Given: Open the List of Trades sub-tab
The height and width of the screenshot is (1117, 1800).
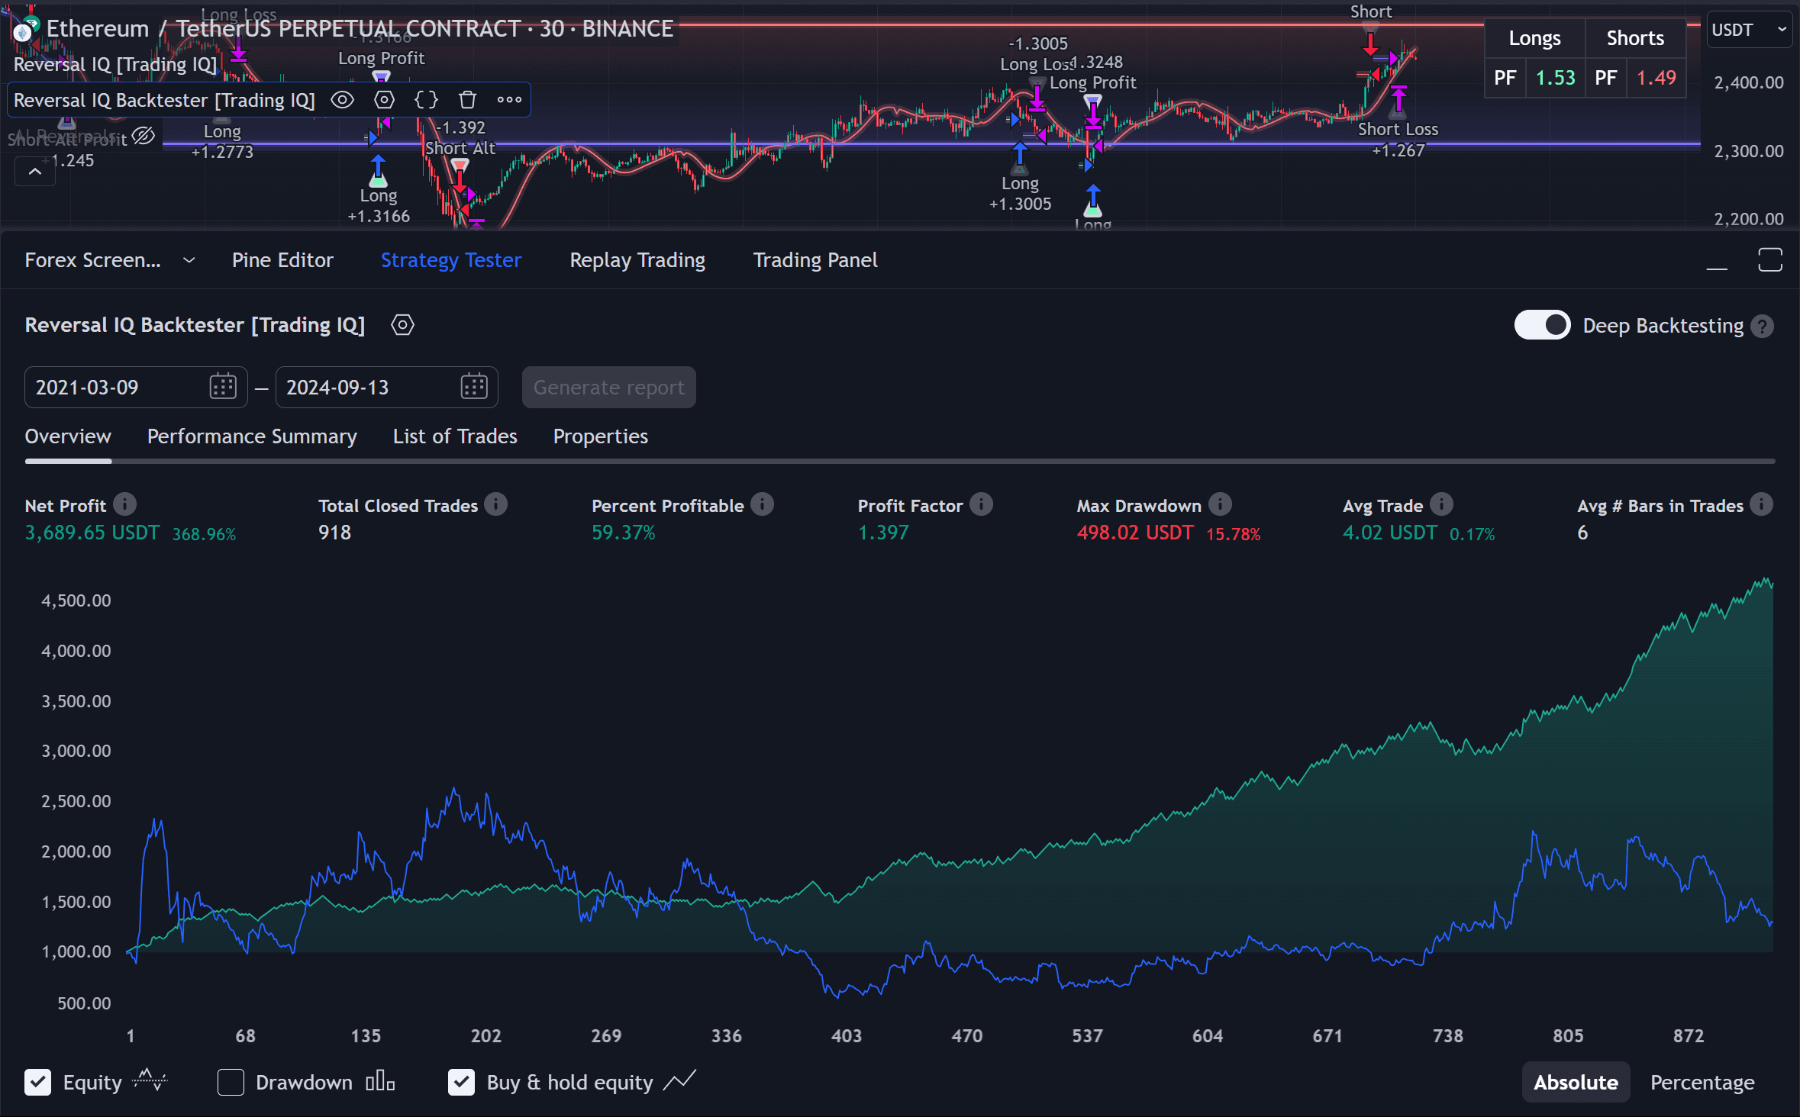Looking at the screenshot, I should tap(455, 436).
